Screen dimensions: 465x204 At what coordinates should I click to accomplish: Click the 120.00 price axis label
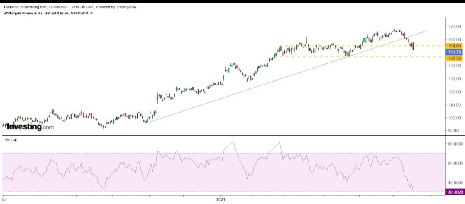(455, 91)
